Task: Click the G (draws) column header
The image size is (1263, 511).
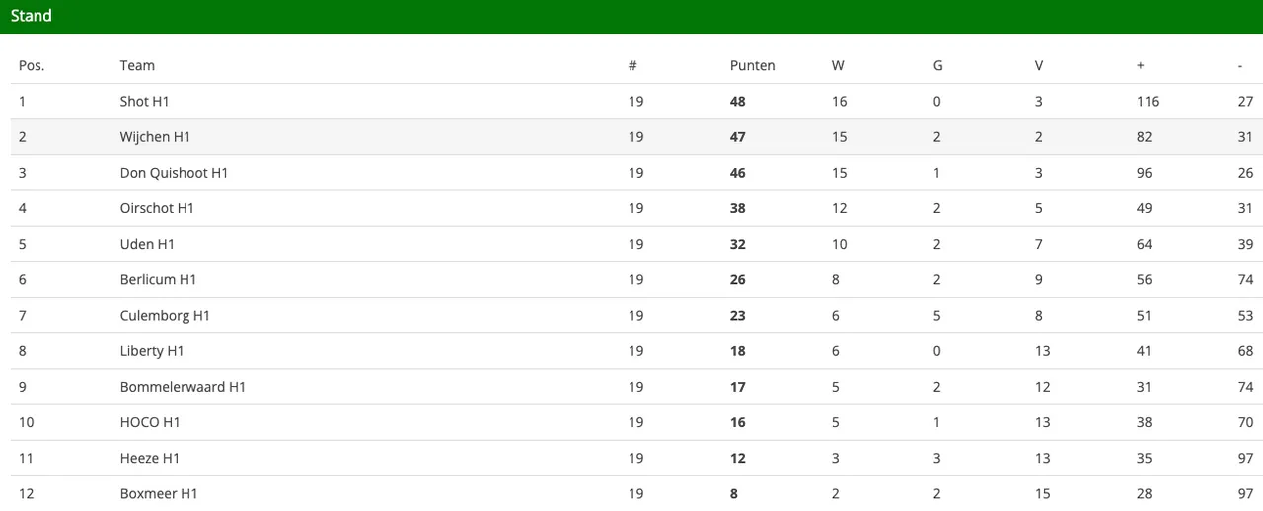Action: (x=937, y=66)
